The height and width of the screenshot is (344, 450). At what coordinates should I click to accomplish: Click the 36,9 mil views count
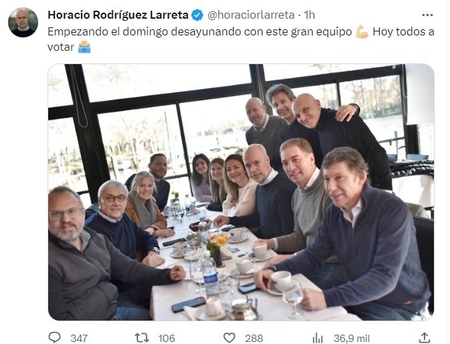point(352,338)
